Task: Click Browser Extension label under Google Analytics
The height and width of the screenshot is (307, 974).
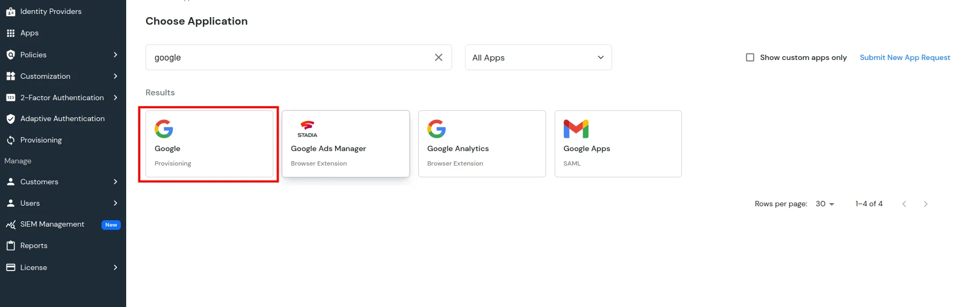Action: click(x=455, y=163)
